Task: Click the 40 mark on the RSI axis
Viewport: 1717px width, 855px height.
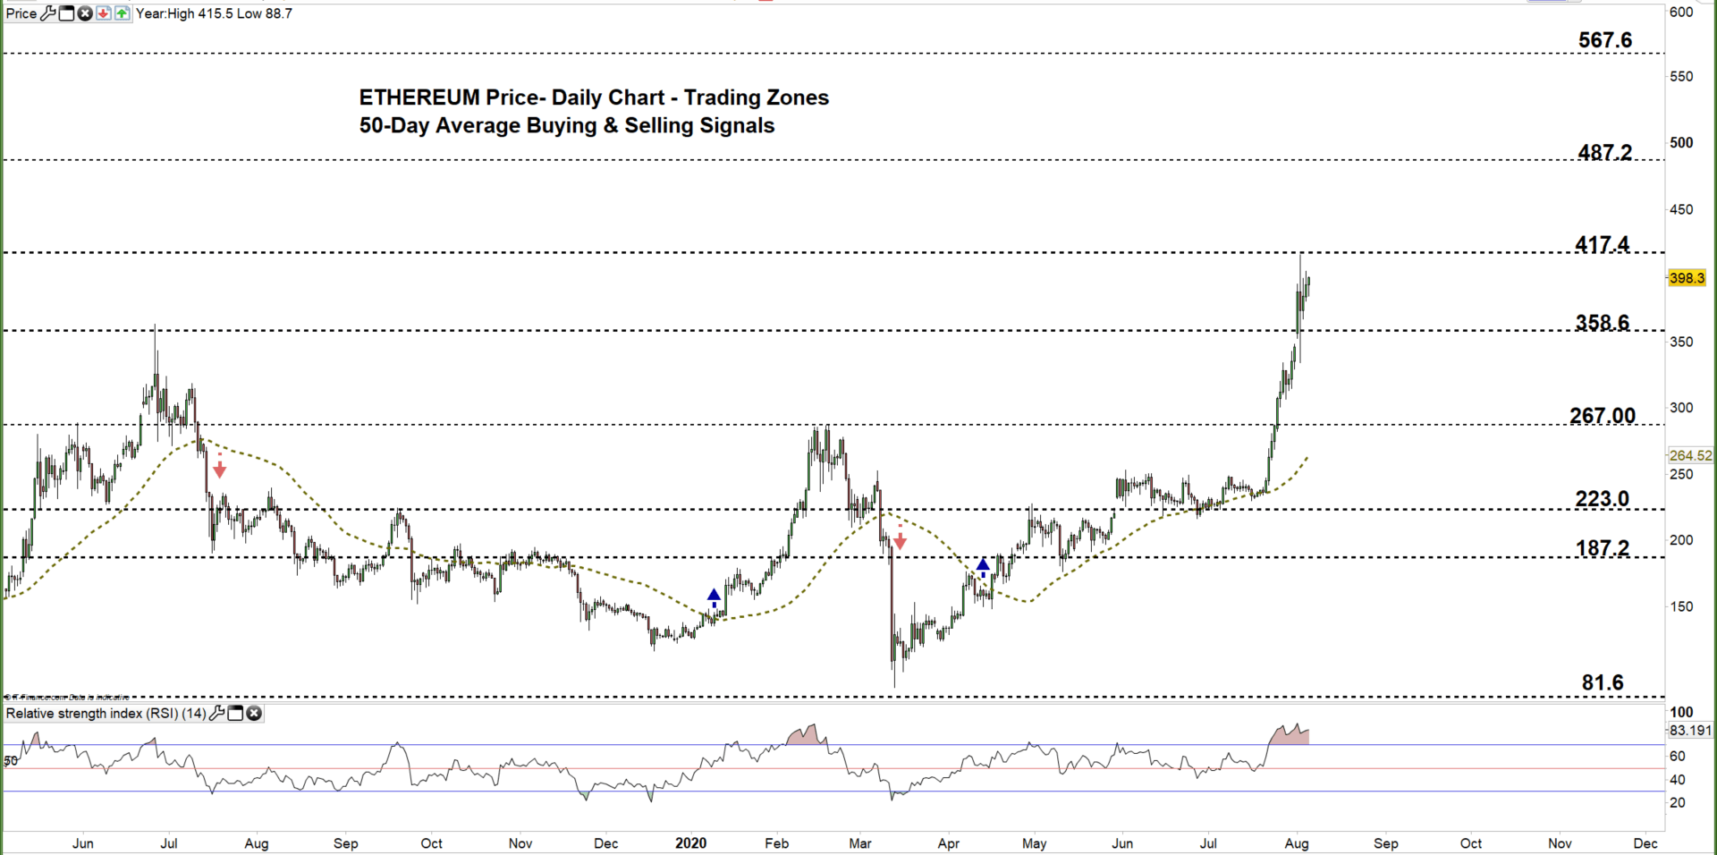Action: 1678,780
